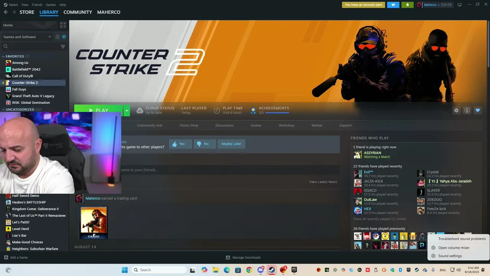The image size is (490, 276).
Task: Click the achievements trophy icon
Action: coord(253,110)
